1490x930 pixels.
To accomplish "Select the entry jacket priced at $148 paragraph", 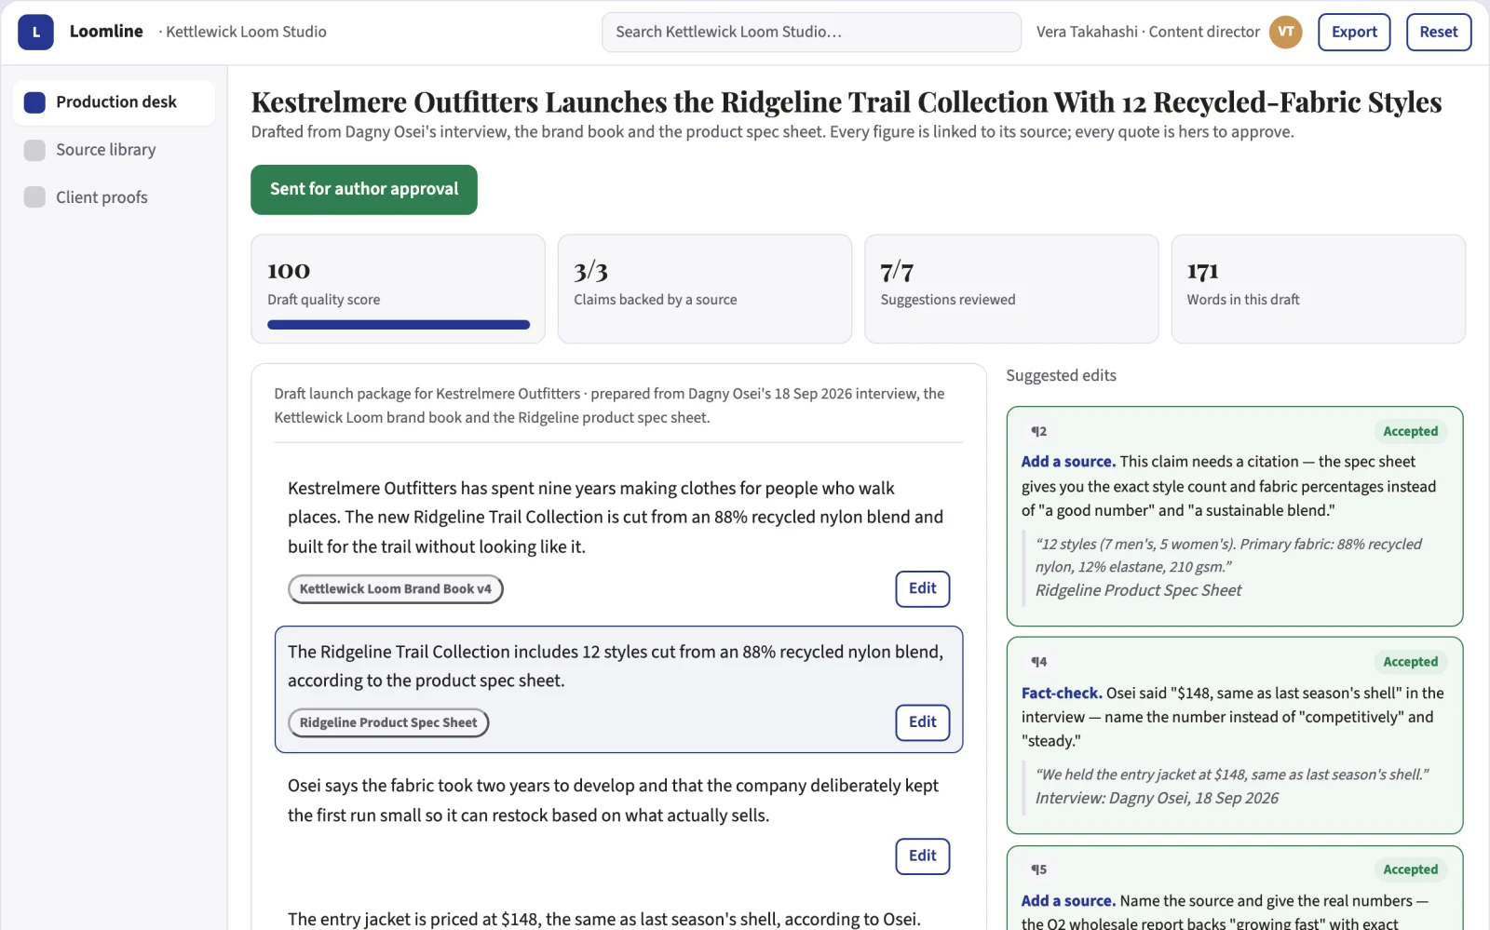I will pyautogui.click(x=604, y=919).
